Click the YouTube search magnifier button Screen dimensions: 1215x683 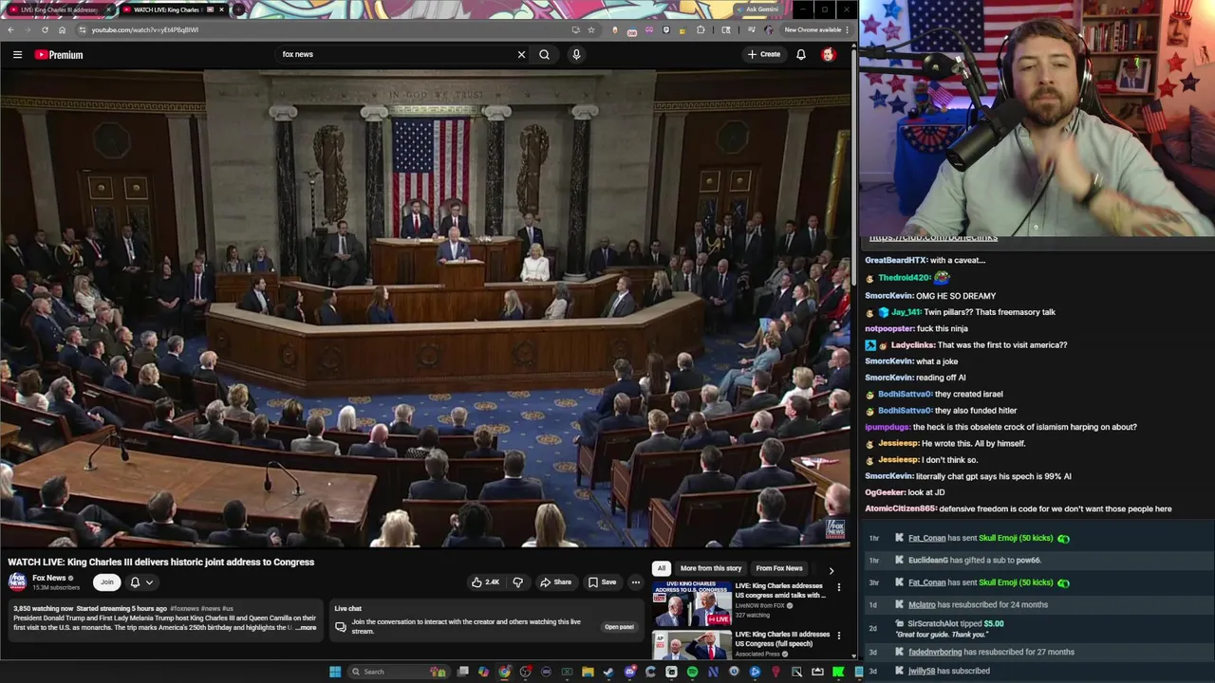544,55
